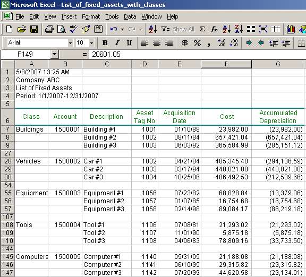Click the four black blocks icon
The width and height of the screenshot is (306, 277).
click(x=251, y=29)
